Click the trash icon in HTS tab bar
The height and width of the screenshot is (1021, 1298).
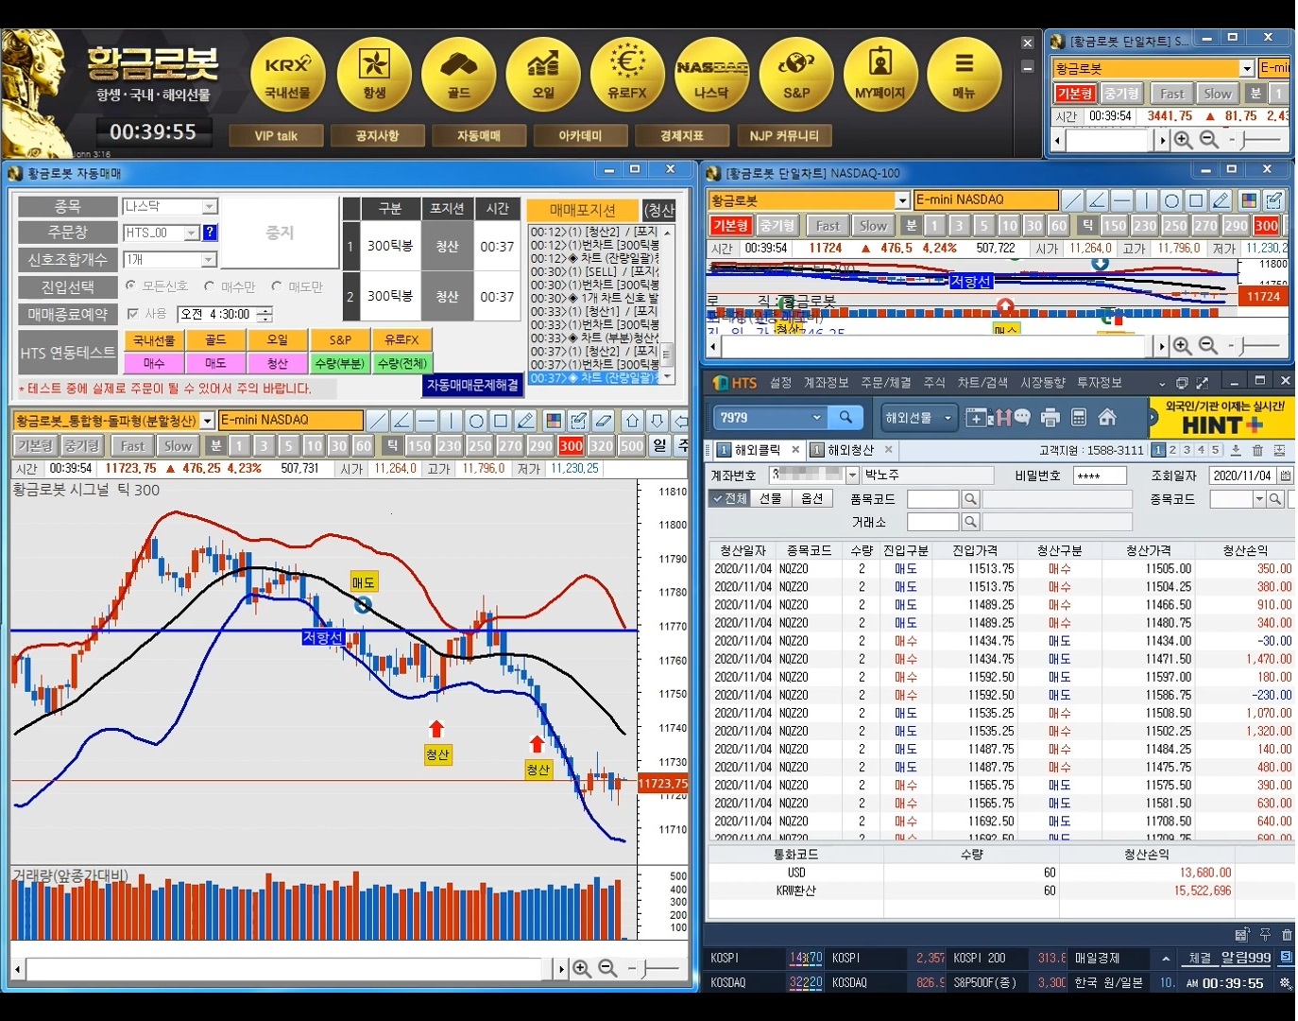click(x=1257, y=451)
